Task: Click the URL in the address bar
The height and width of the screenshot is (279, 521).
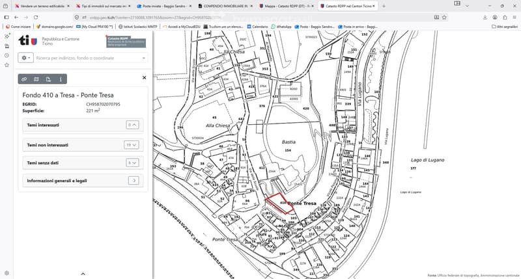Action: 156,18
